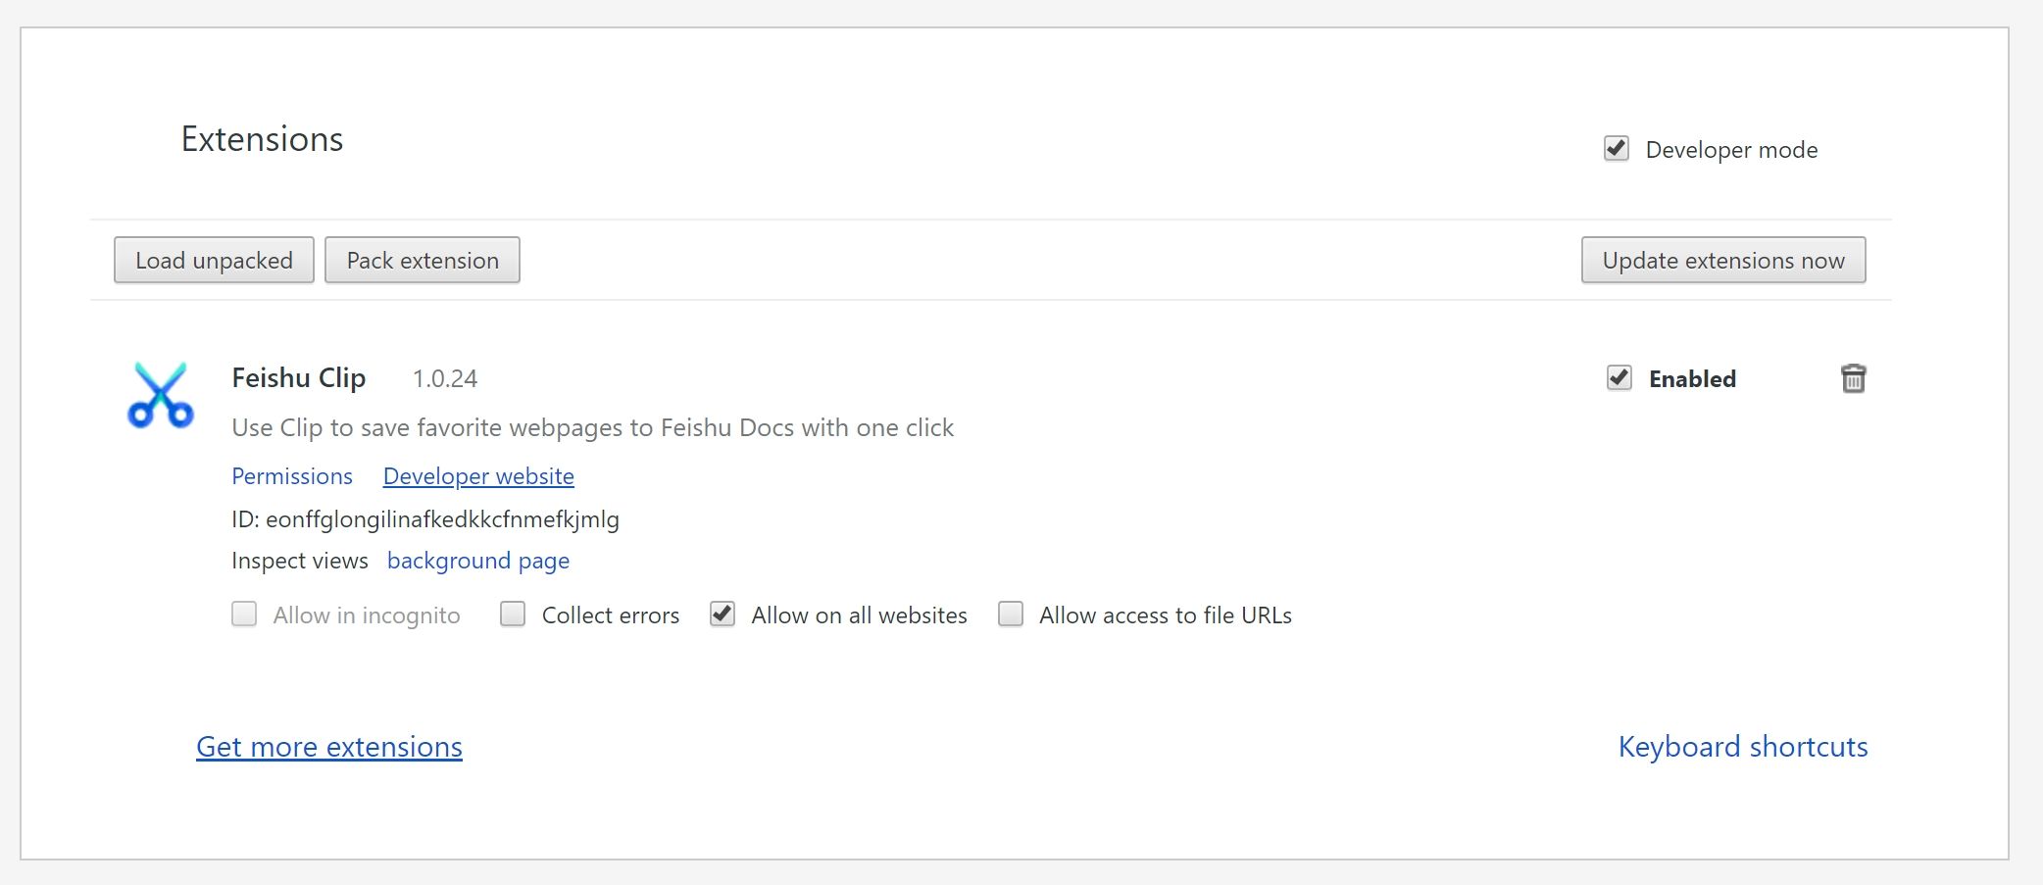The width and height of the screenshot is (2043, 885).
Task: Enable the Collect errors checkbox
Action: [x=513, y=615]
